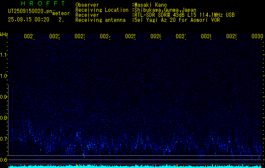Click the 0025 time axis label
The height and width of the screenshot is (168, 265).
click(x=130, y=36)
